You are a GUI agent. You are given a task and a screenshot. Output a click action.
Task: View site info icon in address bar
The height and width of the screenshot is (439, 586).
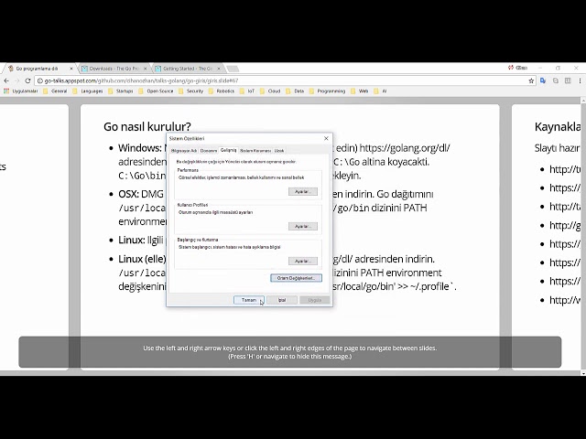click(40, 80)
